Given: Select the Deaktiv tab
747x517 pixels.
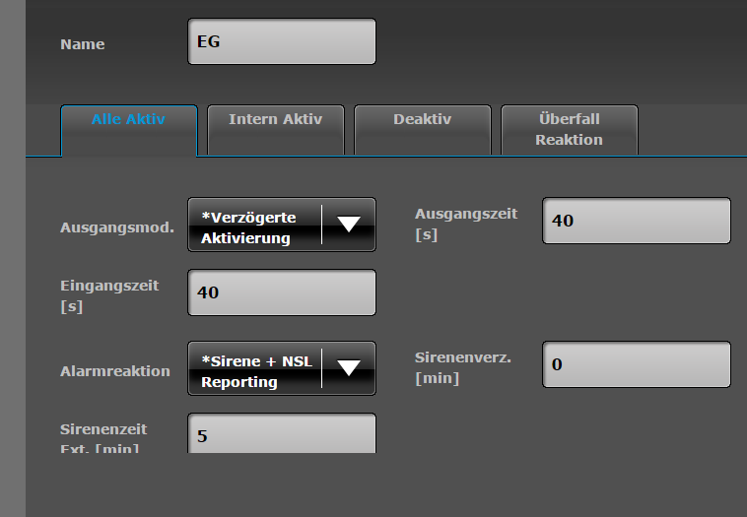Looking at the screenshot, I should point(422,120).
